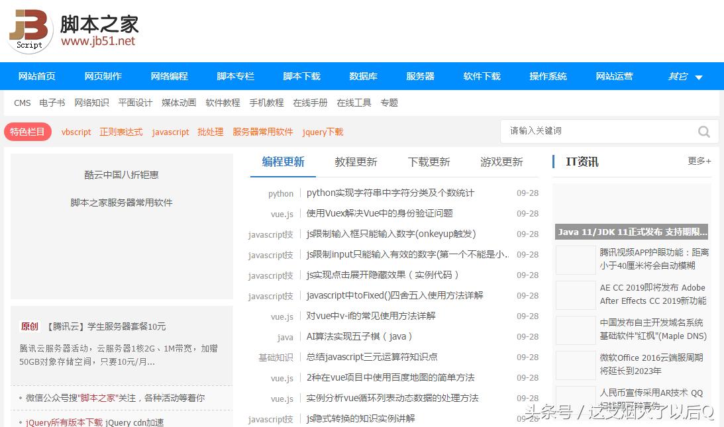Click the vbscript featured column link
Screen dimensions: 724x427
click(76, 132)
